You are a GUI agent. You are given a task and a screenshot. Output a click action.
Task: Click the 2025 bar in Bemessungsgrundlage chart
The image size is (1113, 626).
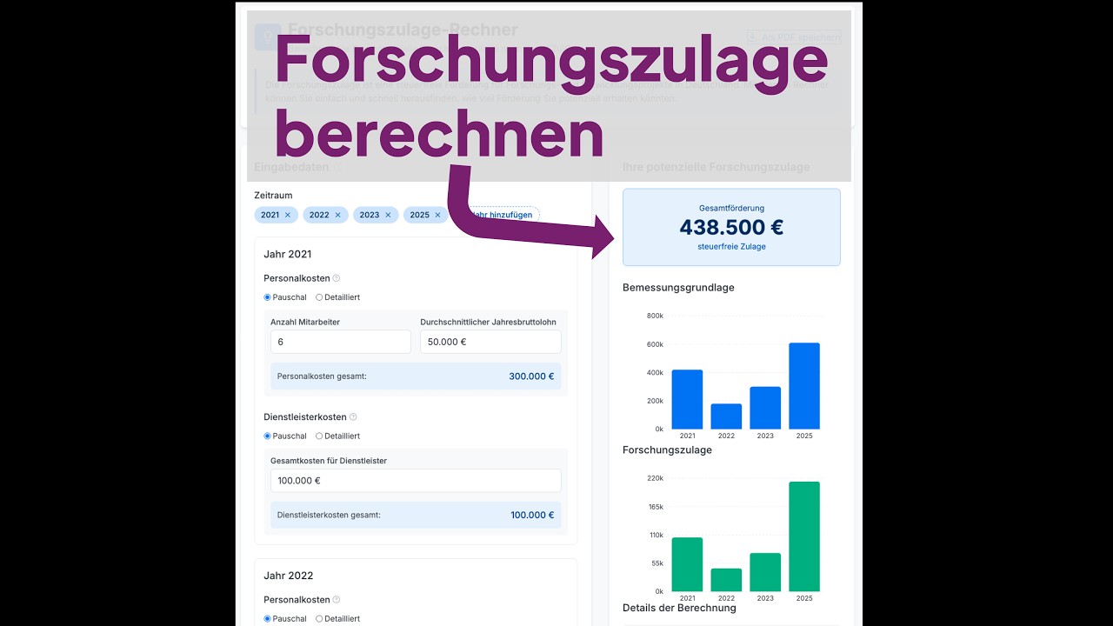pyautogui.click(x=804, y=386)
